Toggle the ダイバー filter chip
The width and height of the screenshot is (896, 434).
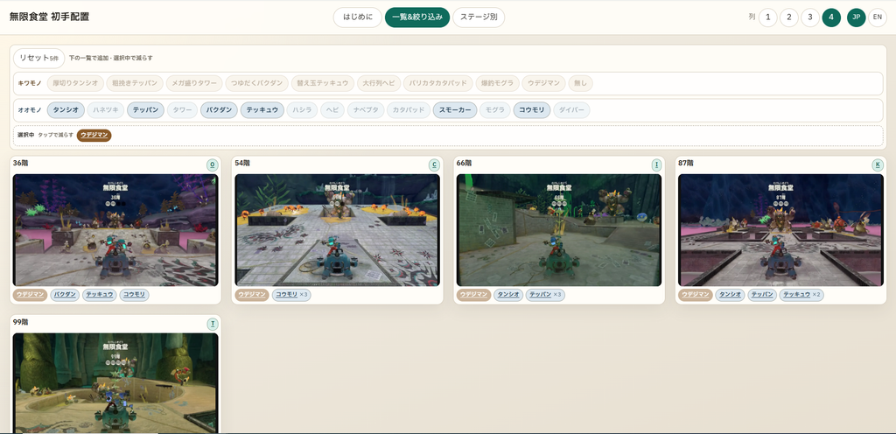pos(572,110)
